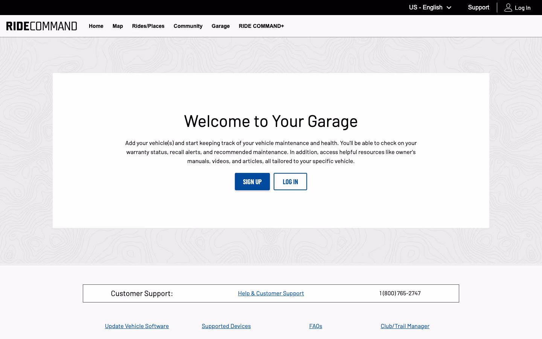Expand the US - English language chevron
The height and width of the screenshot is (339, 542).
[449, 8]
